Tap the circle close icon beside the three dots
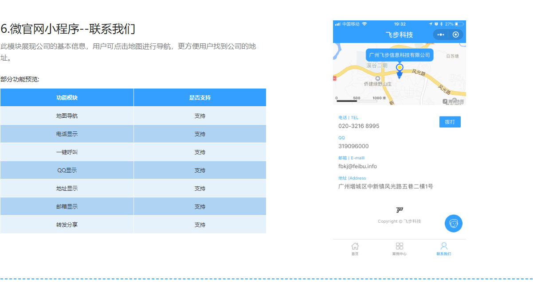The image size is (533, 282). click(455, 35)
